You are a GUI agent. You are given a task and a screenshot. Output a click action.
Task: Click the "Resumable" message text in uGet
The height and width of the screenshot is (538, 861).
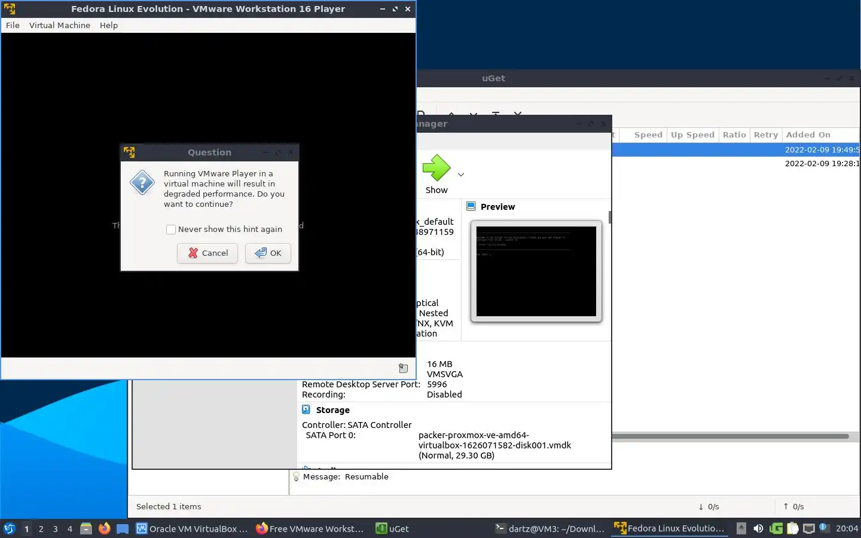367,476
